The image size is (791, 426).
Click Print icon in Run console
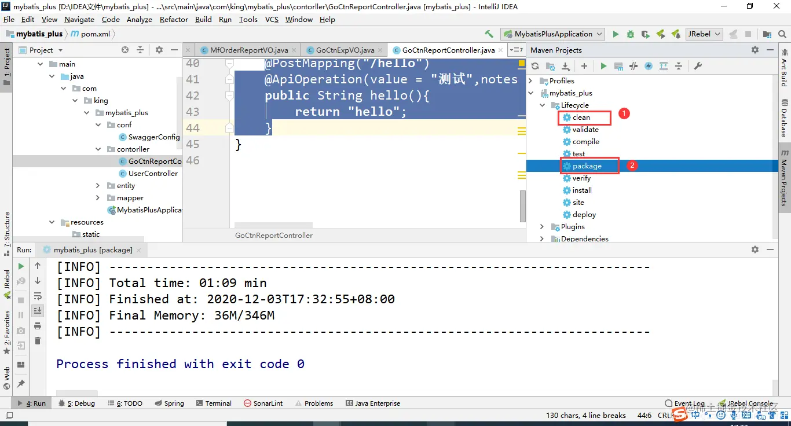click(38, 326)
